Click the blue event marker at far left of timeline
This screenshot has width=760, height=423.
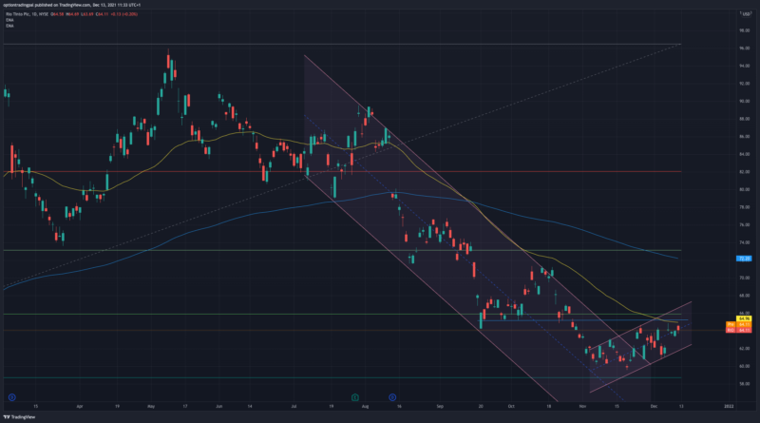[x=11, y=396]
